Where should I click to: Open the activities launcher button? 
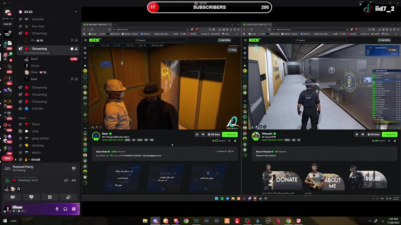[x=50, y=197]
